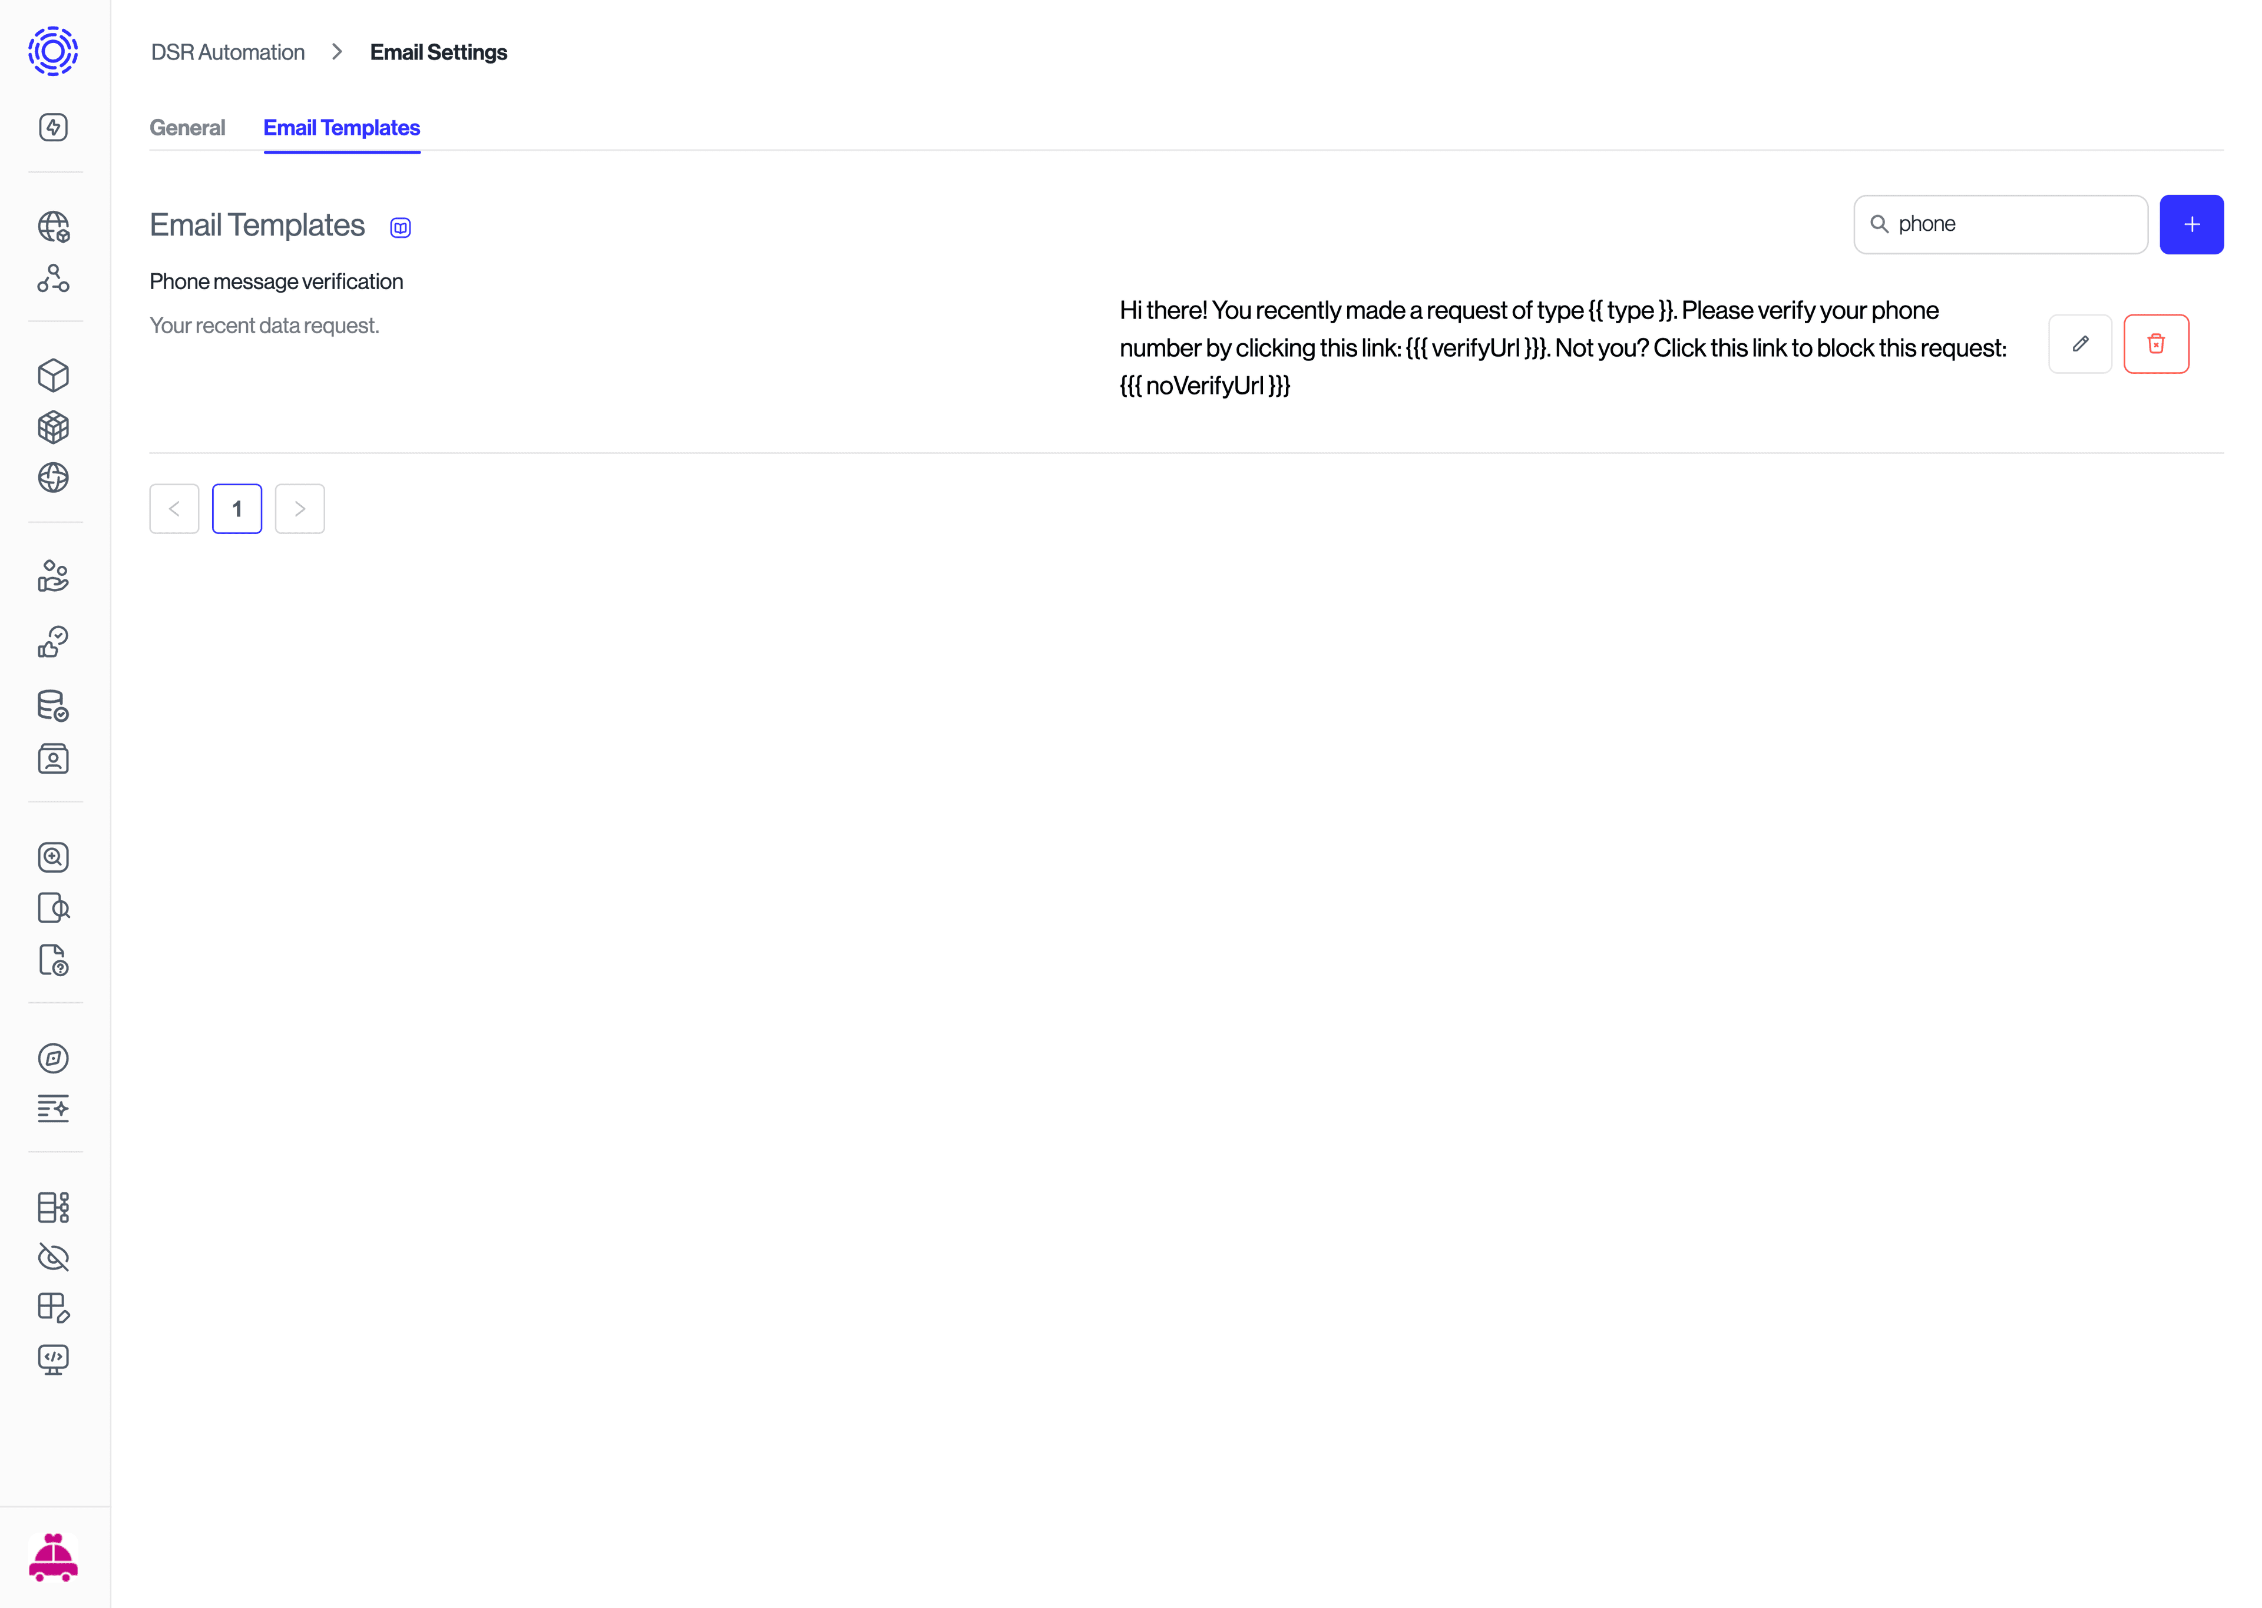Viewport: 2262px width, 1608px height.
Task: Click the copy icon beside Email Templates heading
Action: [x=401, y=227]
